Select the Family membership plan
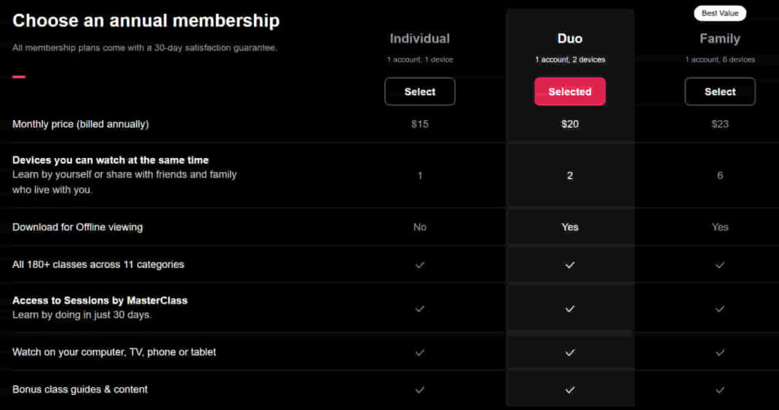This screenshot has height=410, width=779. click(x=720, y=91)
